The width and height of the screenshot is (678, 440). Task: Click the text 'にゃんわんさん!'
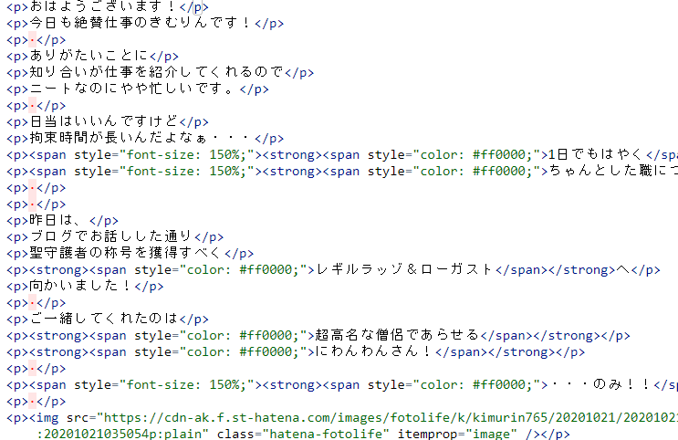pos(374,351)
